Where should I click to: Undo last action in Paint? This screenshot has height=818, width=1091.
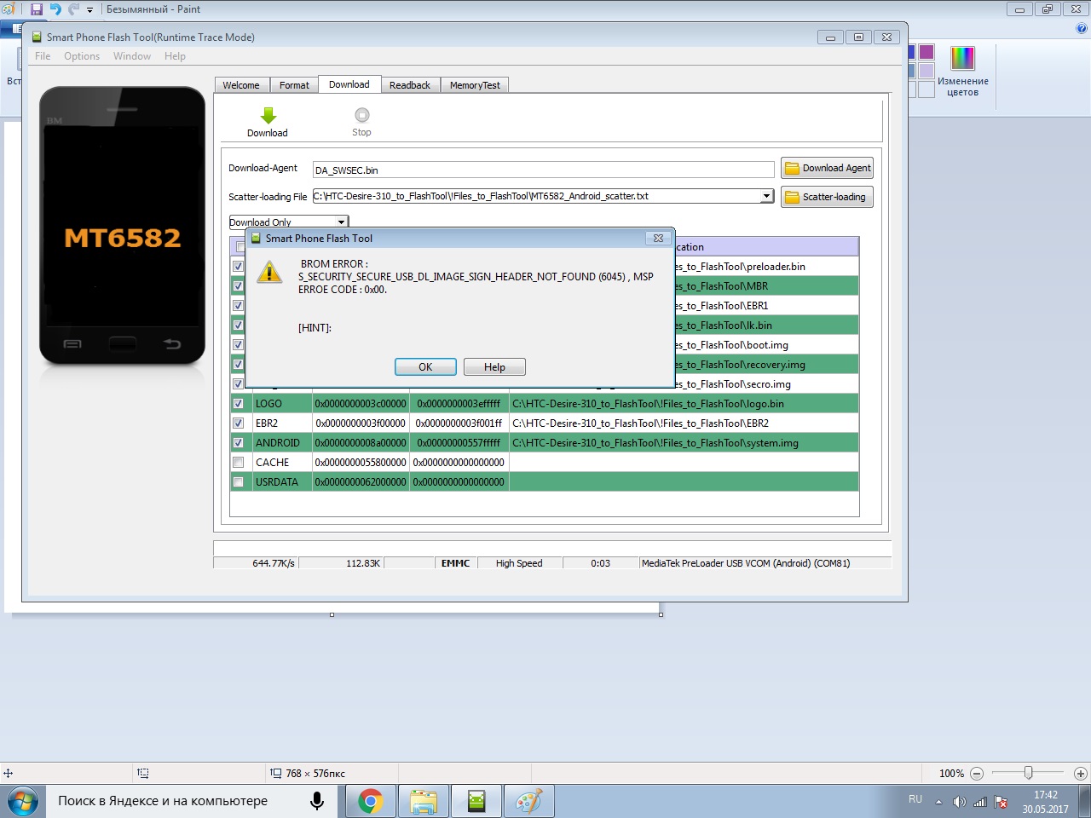55,9
